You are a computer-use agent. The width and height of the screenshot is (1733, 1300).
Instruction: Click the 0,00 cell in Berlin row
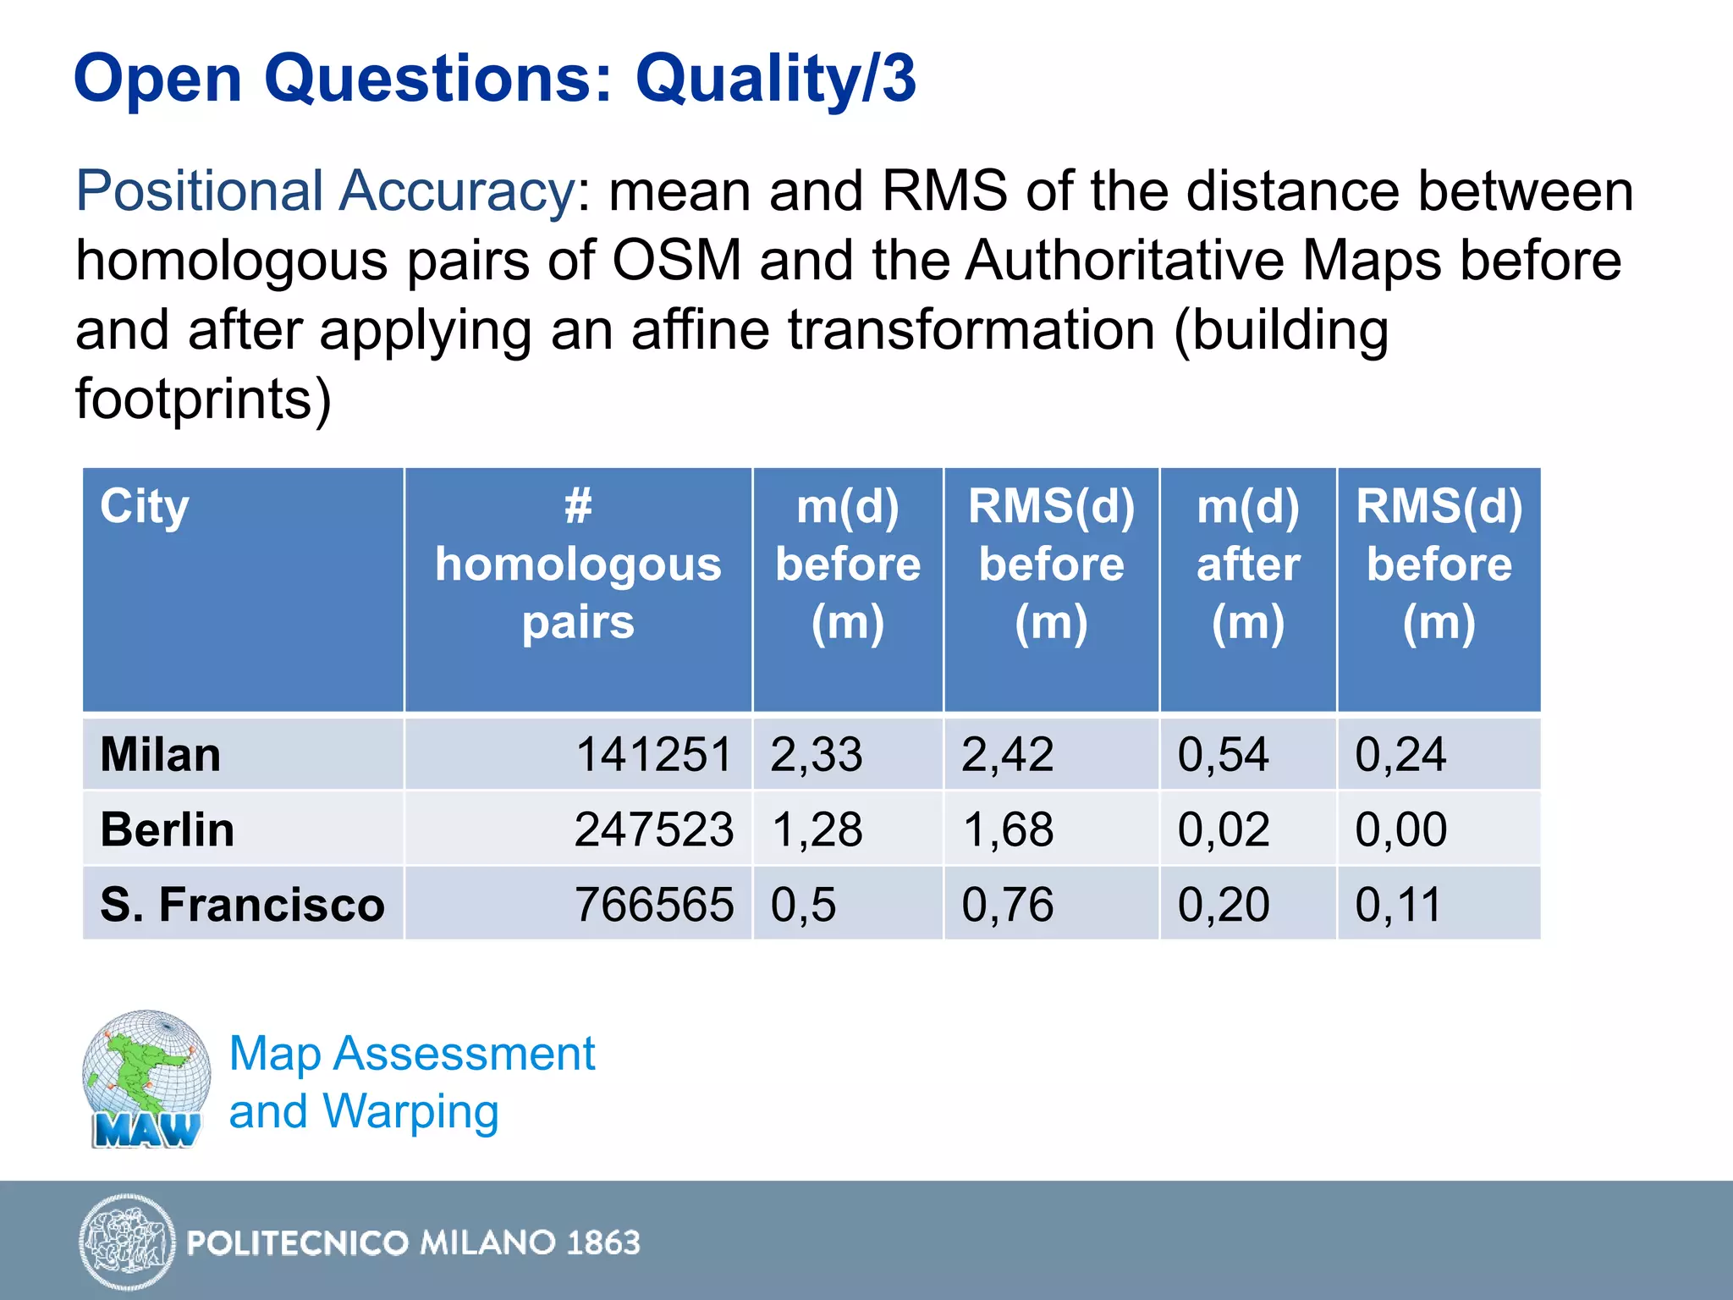tap(1400, 829)
